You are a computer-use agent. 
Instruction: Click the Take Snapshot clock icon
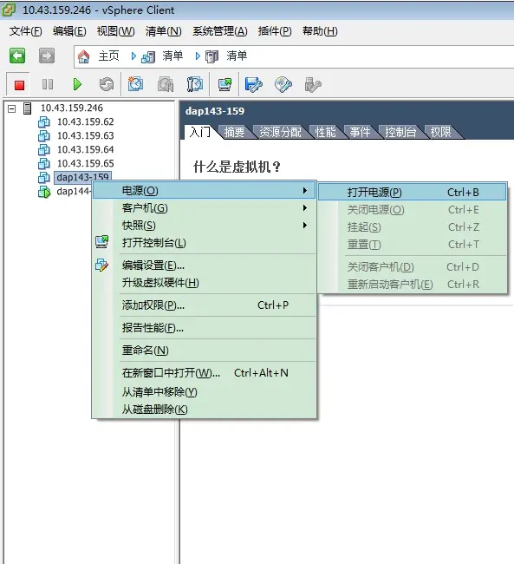pyautogui.click(x=135, y=84)
